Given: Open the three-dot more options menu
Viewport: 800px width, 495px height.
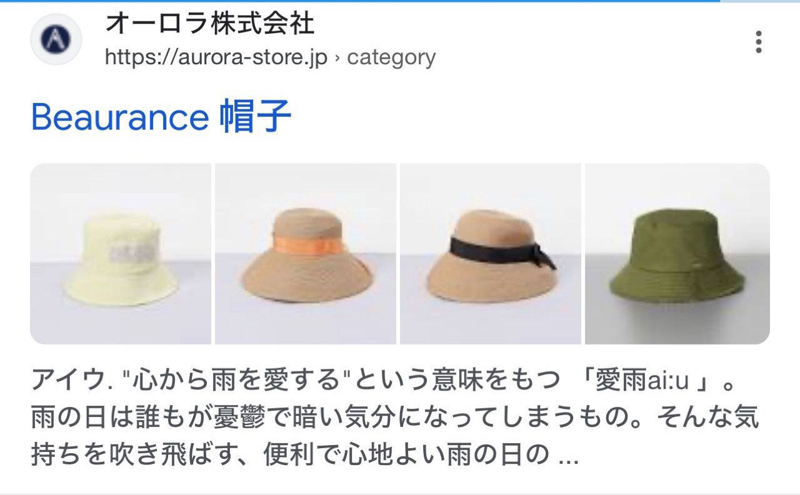Looking at the screenshot, I should 758,42.
